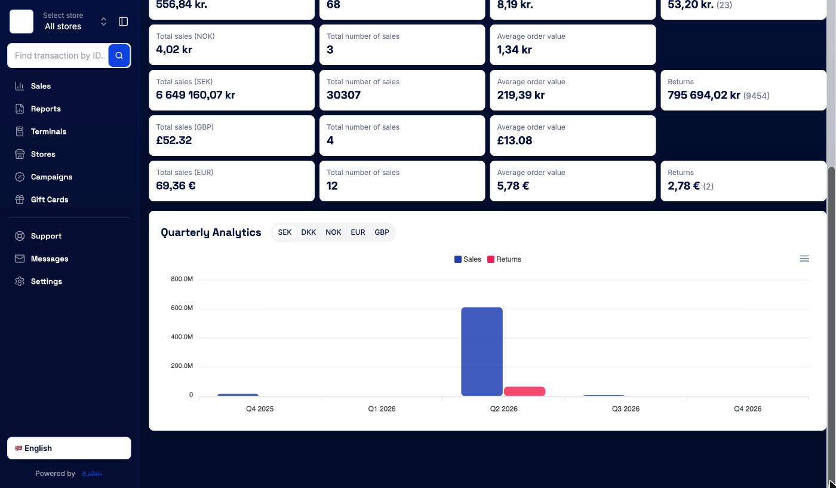Switch Quarterly Analytics to DKK
Screen dimensions: 836x488
coord(309,232)
